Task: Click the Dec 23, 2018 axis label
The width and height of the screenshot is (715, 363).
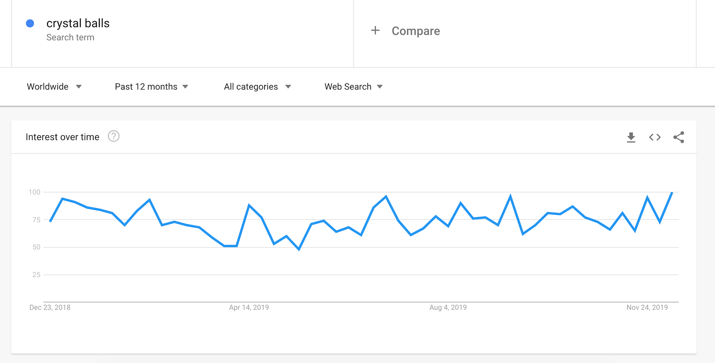Action: [x=50, y=307]
